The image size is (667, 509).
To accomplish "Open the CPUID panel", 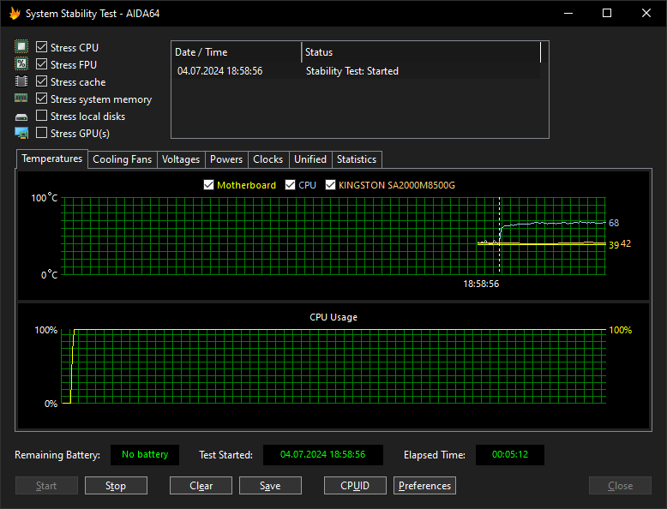I will click(355, 486).
